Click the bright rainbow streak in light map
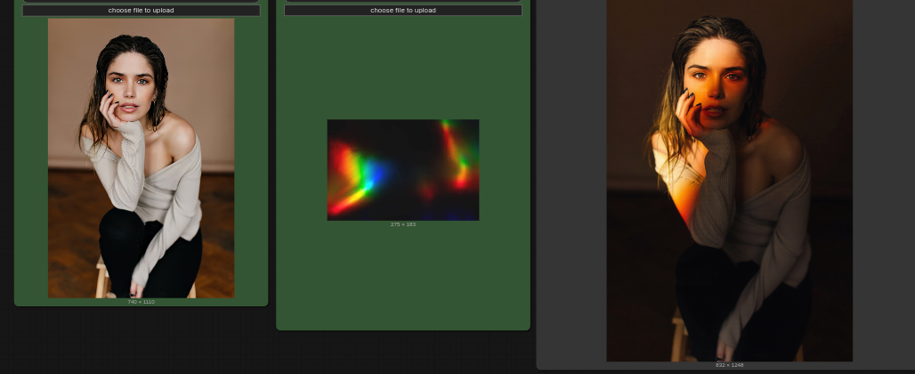This screenshot has height=374, width=915. [355, 175]
